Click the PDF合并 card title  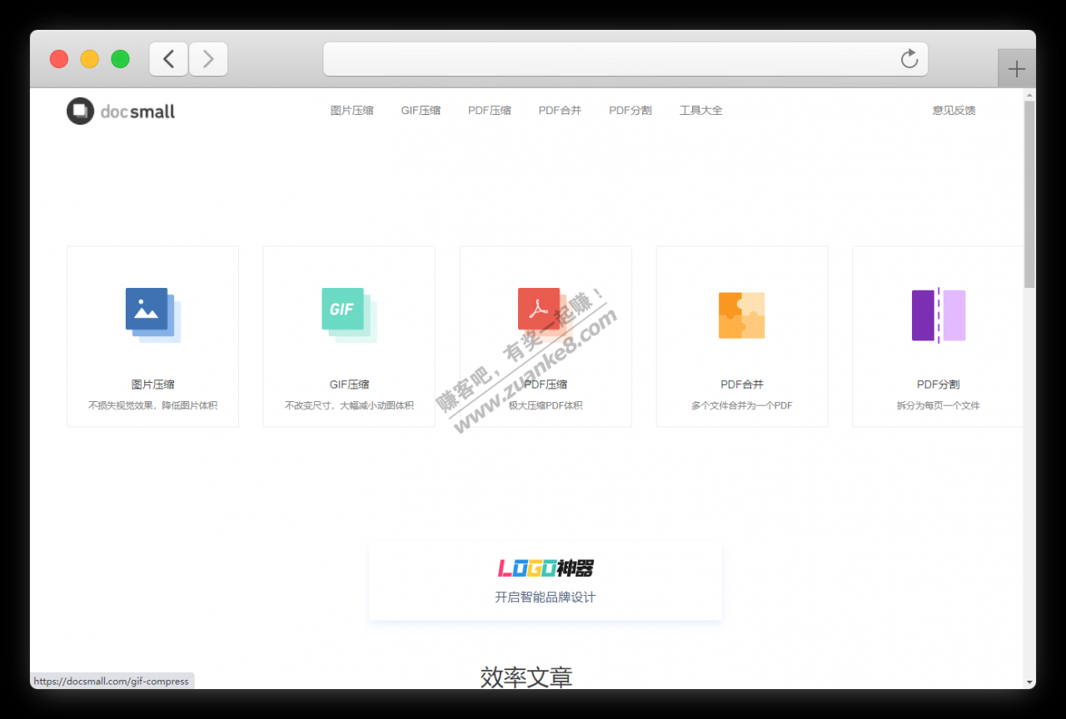coord(742,384)
